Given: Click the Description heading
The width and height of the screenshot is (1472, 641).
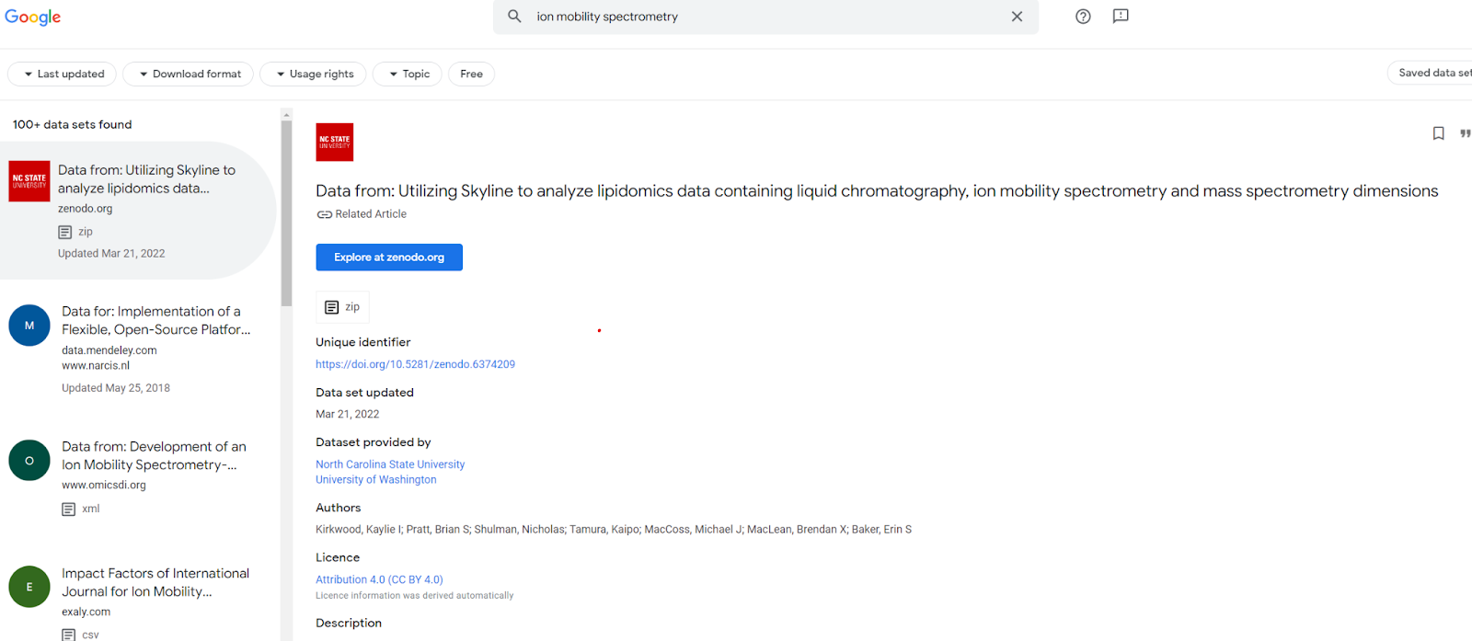Looking at the screenshot, I should click(x=349, y=623).
